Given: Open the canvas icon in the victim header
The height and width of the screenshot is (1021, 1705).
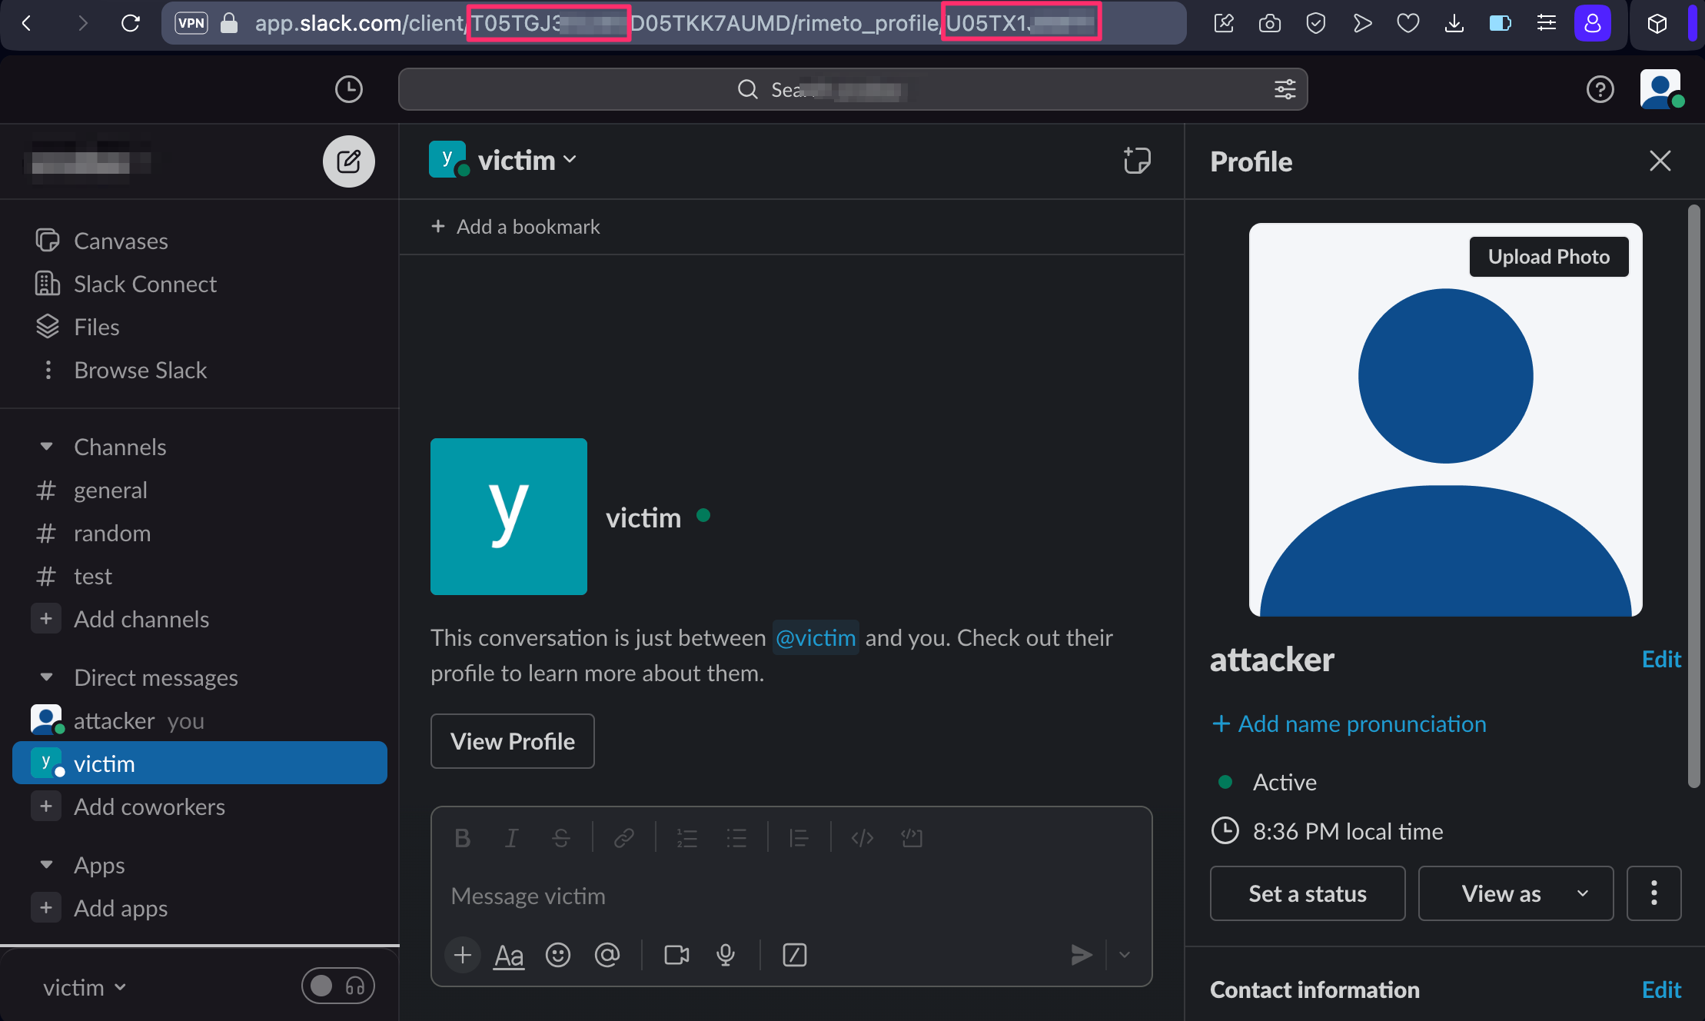Looking at the screenshot, I should point(1136,160).
